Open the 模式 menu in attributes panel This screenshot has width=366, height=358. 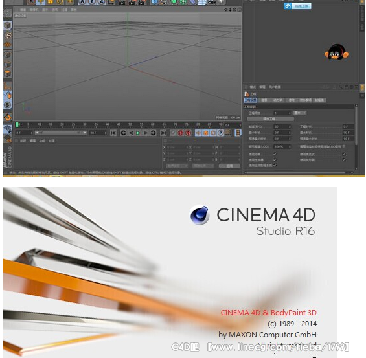[x=253, y=87]
